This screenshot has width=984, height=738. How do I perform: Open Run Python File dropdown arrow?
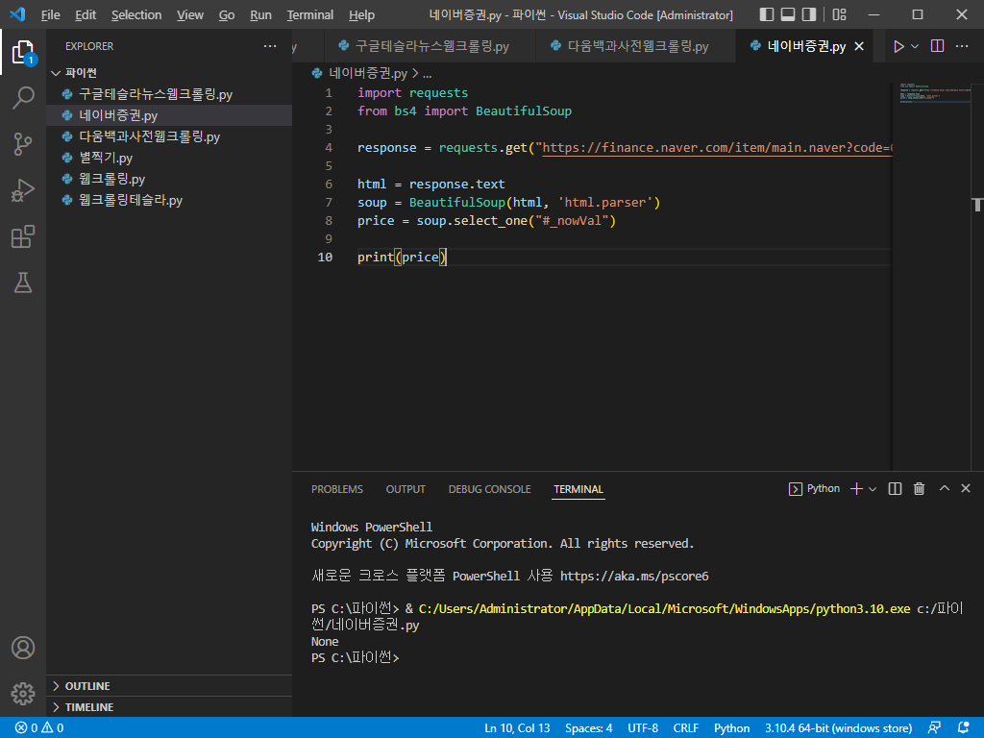(x=915, y=46)
